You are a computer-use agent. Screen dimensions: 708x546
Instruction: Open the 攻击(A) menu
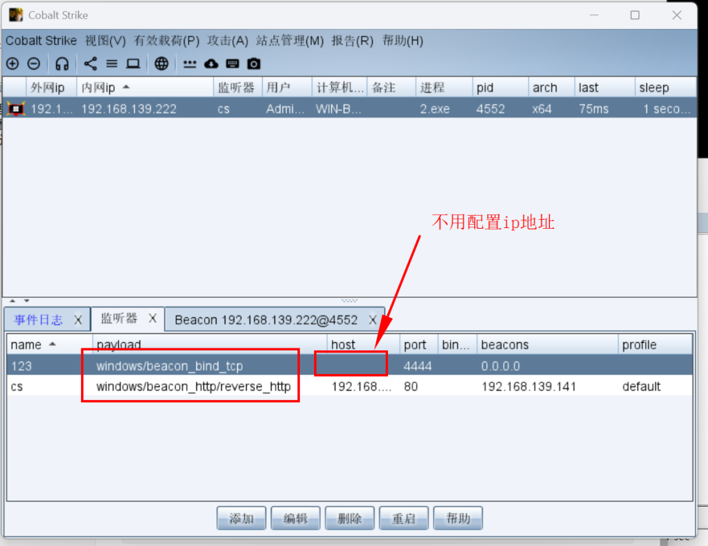point(227,41)
